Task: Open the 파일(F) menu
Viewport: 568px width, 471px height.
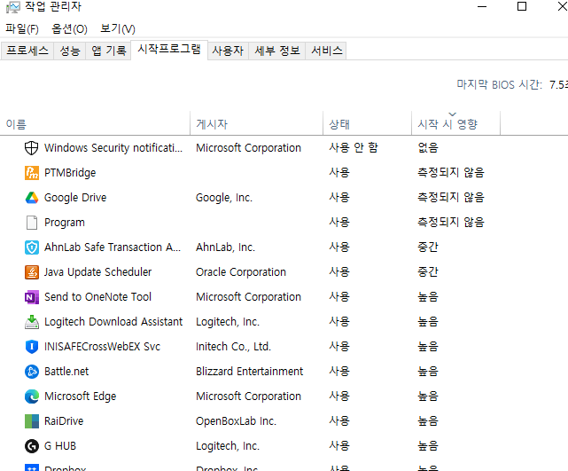Action: (22, 28)
